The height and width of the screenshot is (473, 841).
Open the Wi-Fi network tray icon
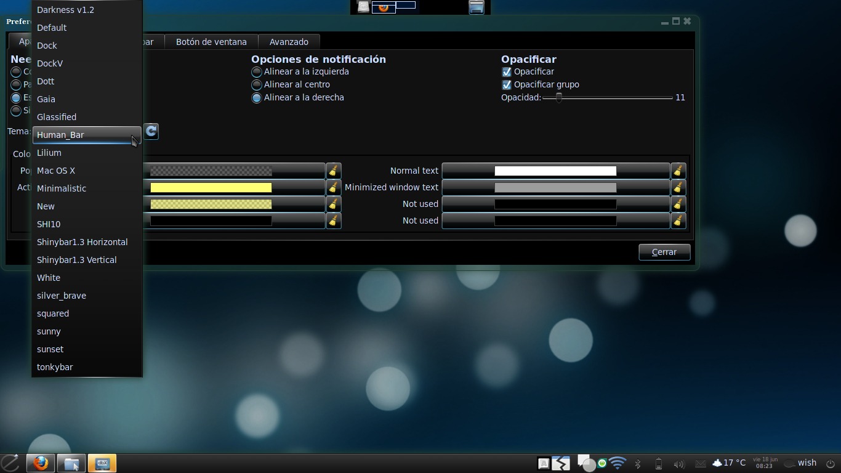pos(618,463)
